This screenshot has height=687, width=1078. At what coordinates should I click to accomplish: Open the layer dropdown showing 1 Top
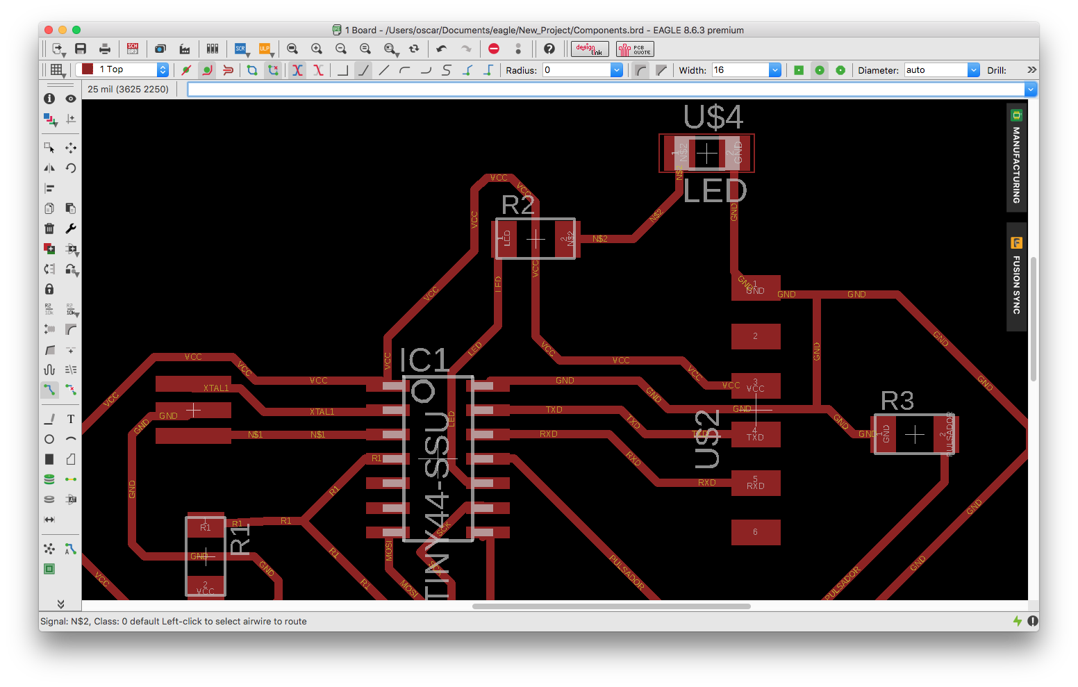pos(124,69)
